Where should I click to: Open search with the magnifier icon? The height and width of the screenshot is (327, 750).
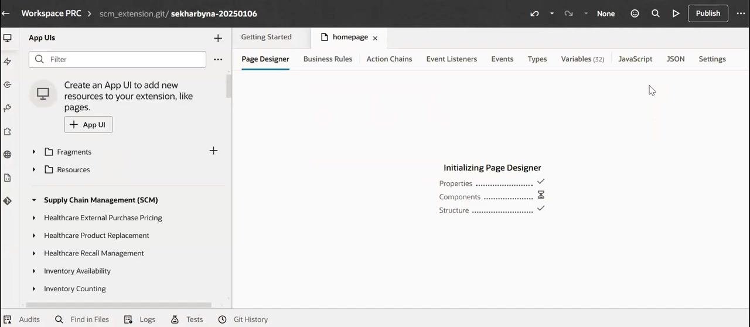pyautogui.click(x=656, y=13)
